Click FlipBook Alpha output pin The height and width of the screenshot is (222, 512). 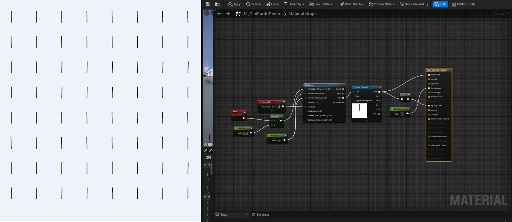[x=343, y=94]
